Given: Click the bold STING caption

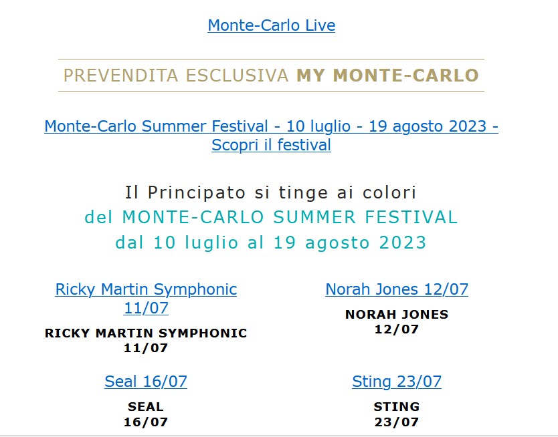Looking at the screenshot, I should tap(397, 407).
